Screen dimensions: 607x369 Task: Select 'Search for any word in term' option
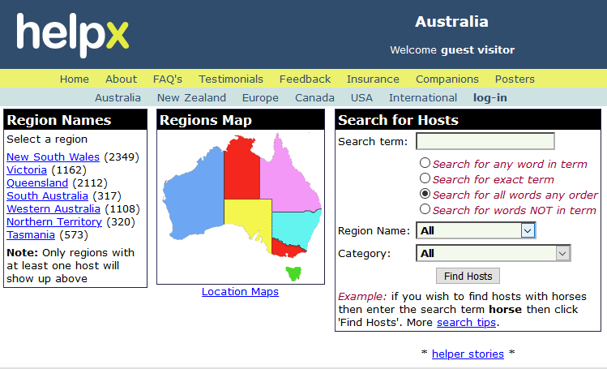425,163
